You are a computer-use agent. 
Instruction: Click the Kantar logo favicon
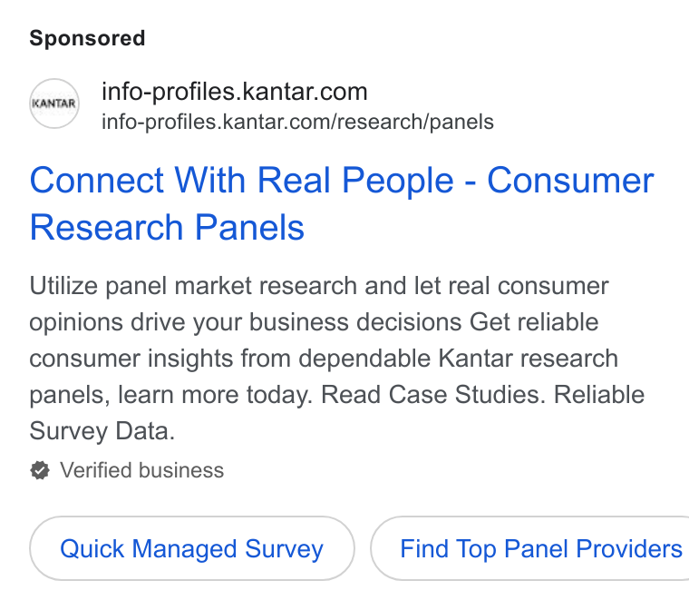(x=54, y=103)
